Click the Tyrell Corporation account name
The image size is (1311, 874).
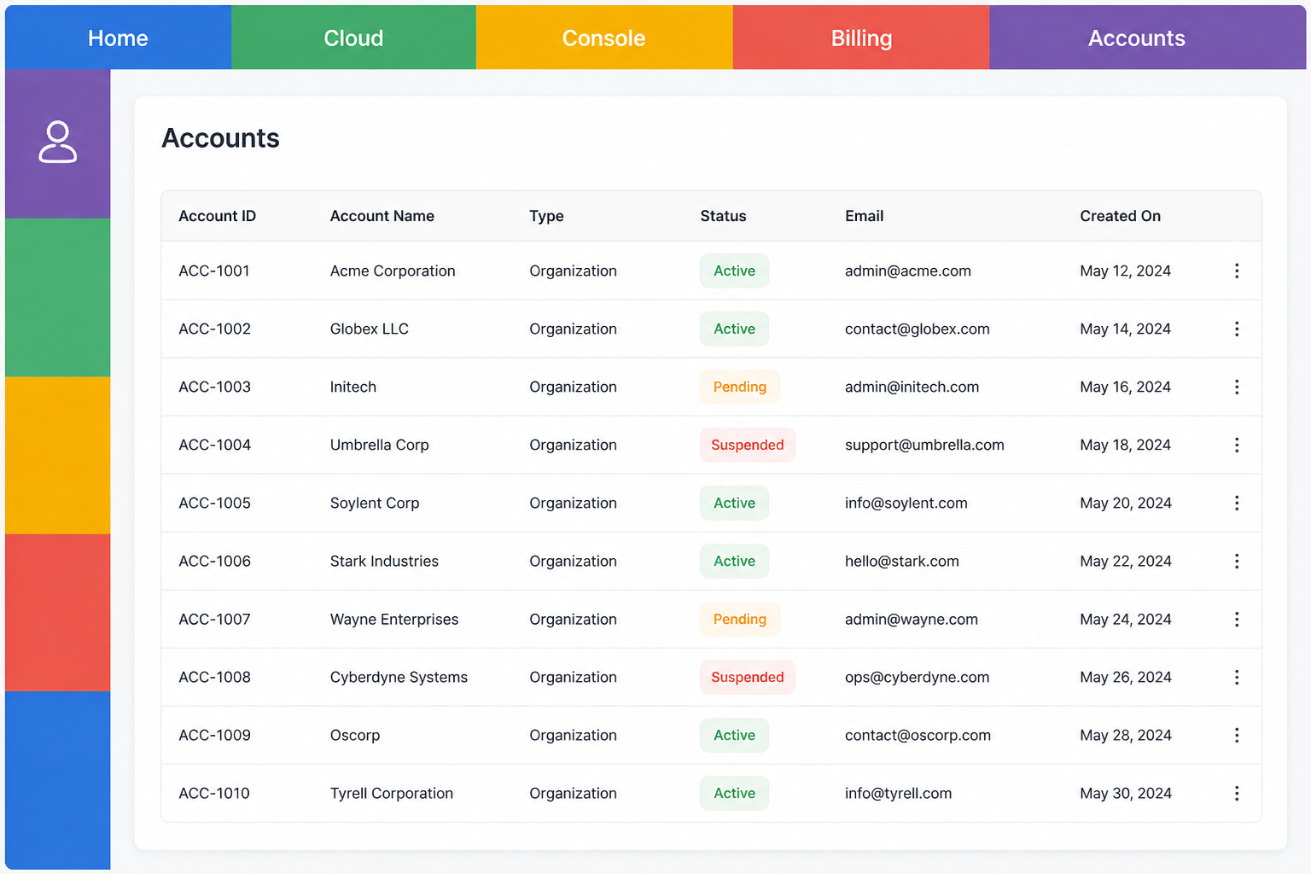[x=392, y=793]
